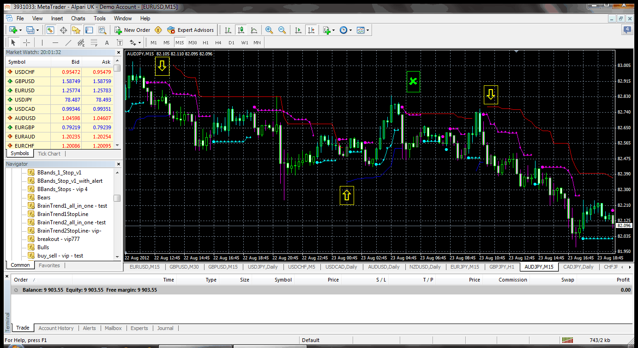Select the Draw Text tool
Screen dimensions: 638x348
coord(107,42)
